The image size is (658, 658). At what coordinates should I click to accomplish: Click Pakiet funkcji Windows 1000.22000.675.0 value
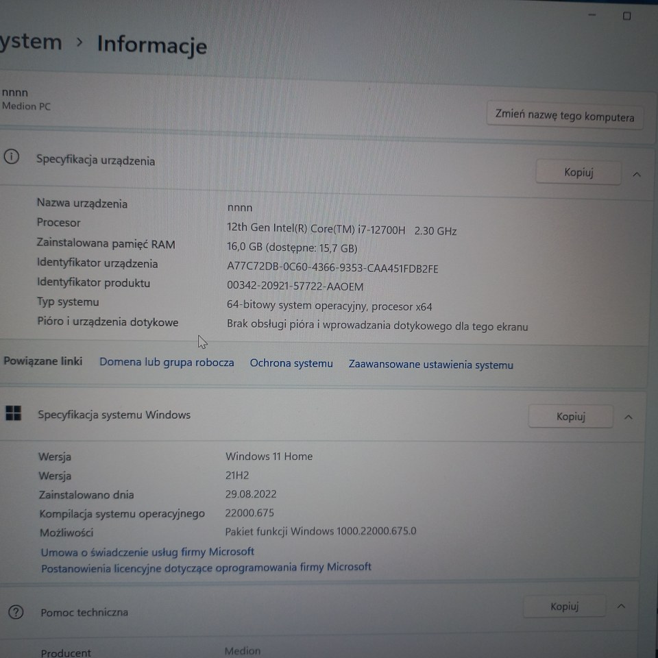[x=321, y=531]
